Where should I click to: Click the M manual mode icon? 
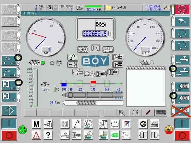[36, 124]
